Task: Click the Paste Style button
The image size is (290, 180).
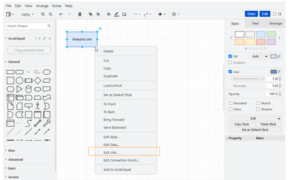Action: (268, 124)
